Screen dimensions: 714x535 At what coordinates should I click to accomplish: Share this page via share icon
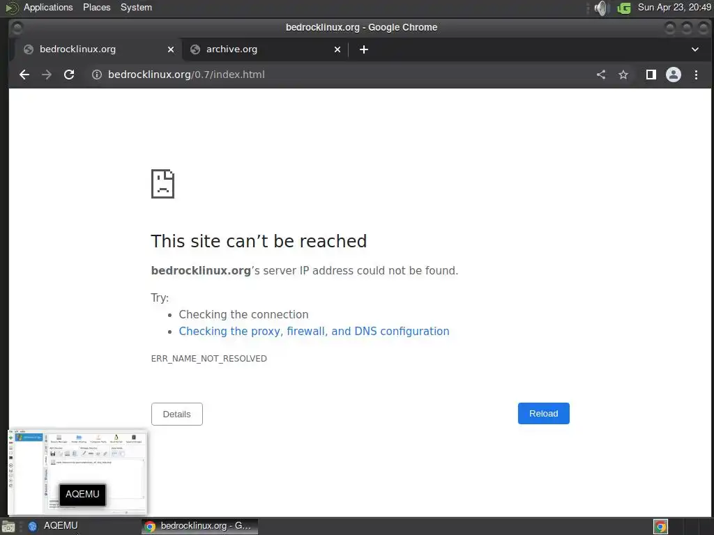(x=601, y=75)
